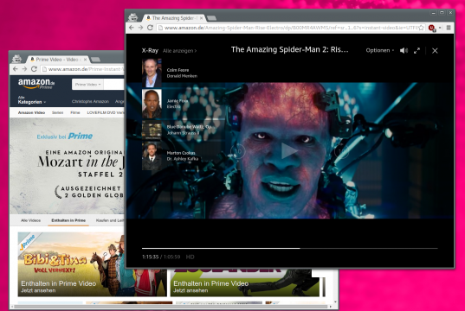Open the red uBlock extension icon
The image size is (465, 311).
[432, 28]
